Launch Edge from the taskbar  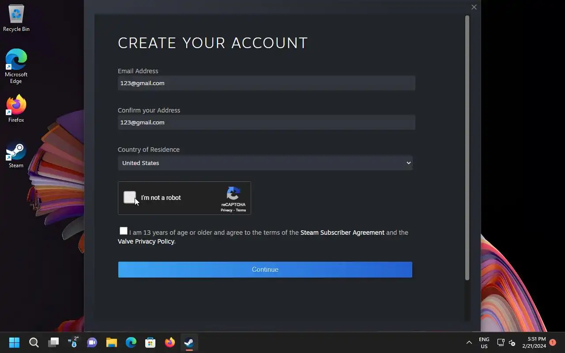point(131,342)
